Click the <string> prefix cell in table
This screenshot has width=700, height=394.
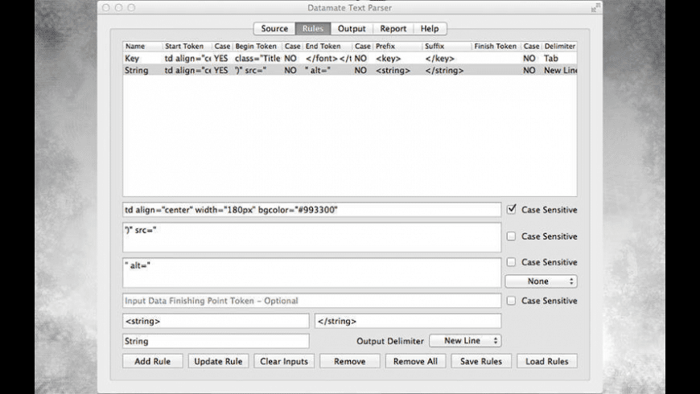coord(393,70)
